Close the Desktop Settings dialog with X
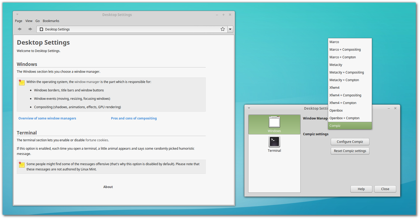Image resolution: width=420 pixels, height=219 pixels. coord(395,108)
